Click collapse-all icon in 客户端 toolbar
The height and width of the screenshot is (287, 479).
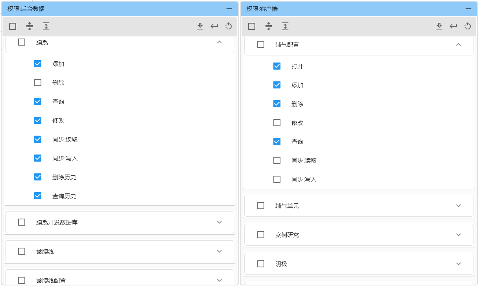[269, 26]
